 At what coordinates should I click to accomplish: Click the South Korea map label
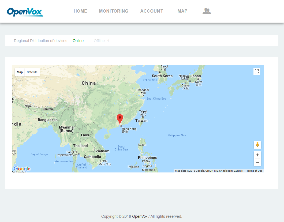click(x=162, y=76)
